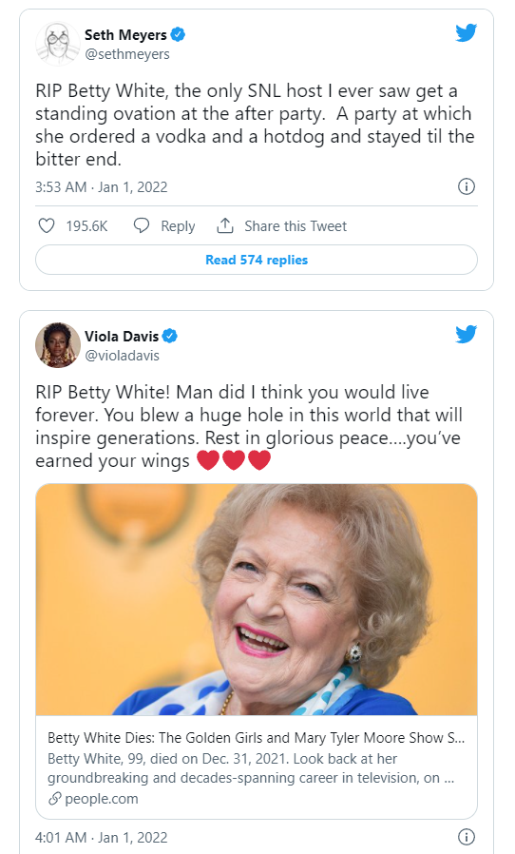Click the Viola Davis display name
515x854 pixels.
pos(122,336)
